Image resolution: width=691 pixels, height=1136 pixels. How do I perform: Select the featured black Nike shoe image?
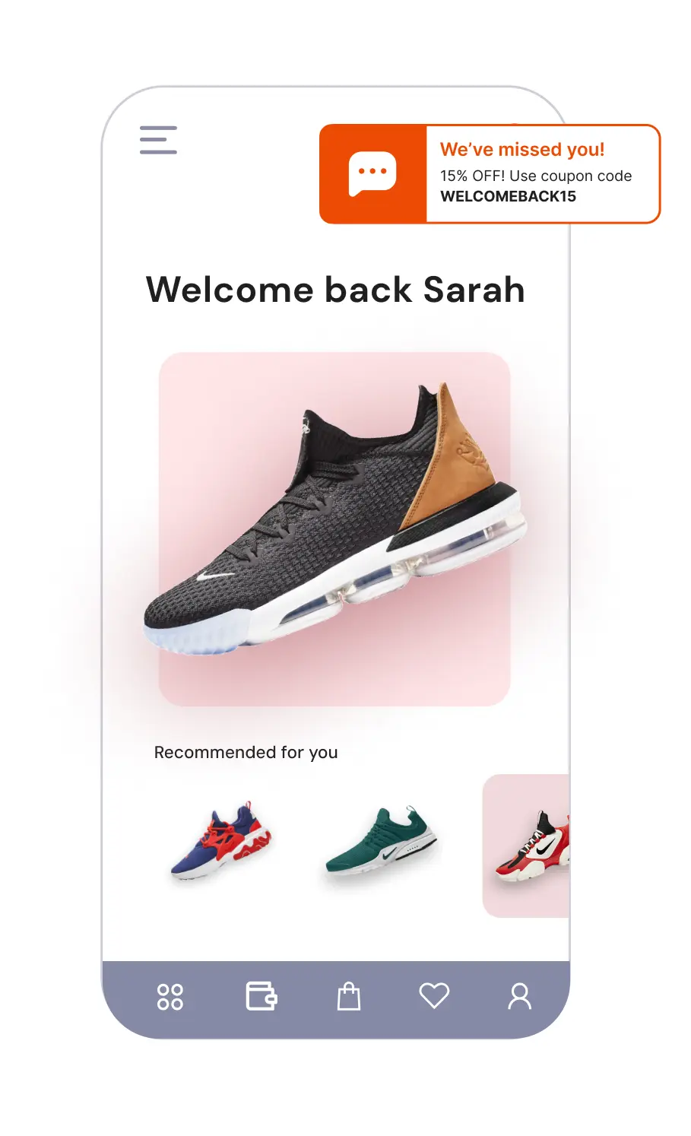334,525
